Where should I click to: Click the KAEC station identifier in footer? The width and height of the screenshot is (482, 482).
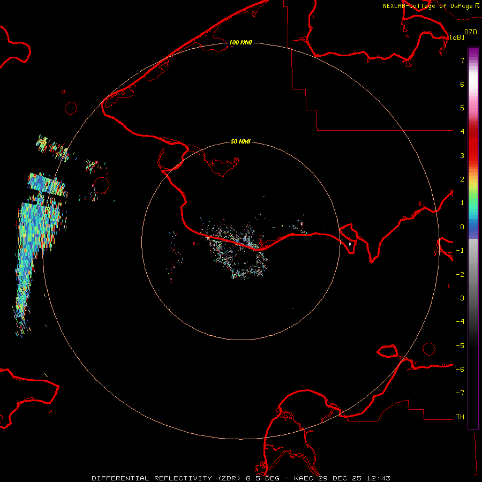304,478
